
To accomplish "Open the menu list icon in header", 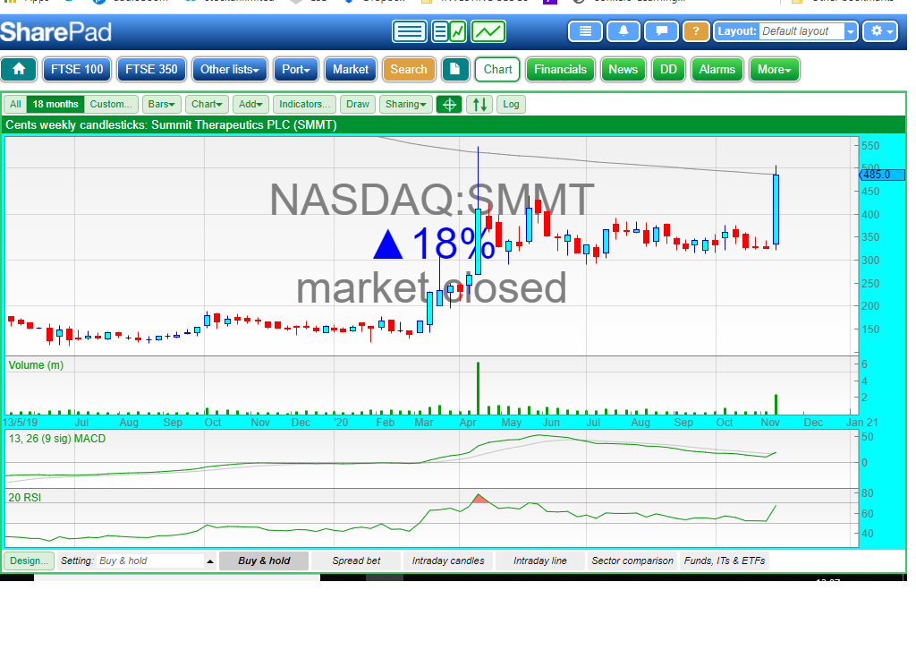I will 585,31.
